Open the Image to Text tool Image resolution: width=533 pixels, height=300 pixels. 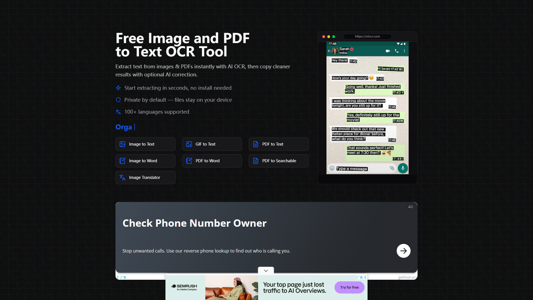(x=145, y=144)
